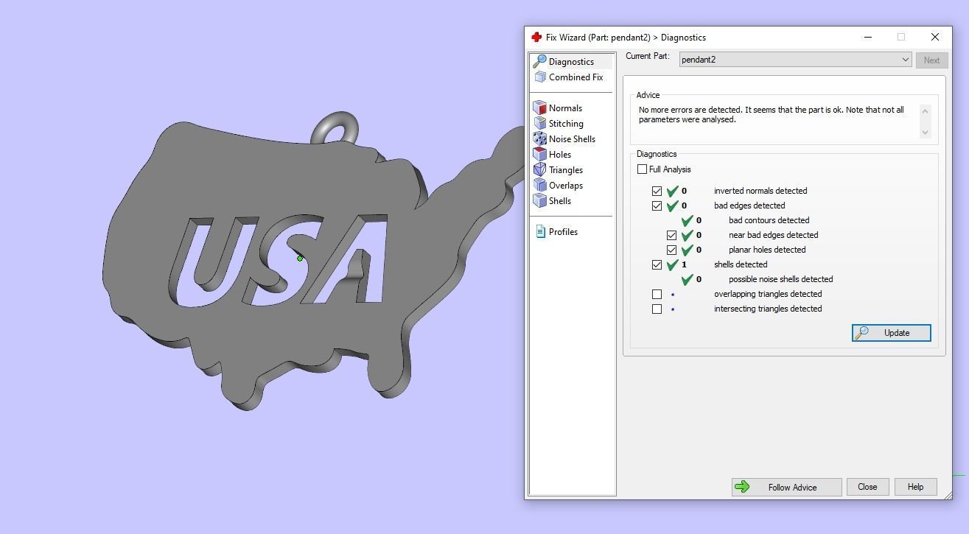This screenshot has height=534, width=969.
Task: Minimize the Fix Wizard window
Action: click(868, 37)
